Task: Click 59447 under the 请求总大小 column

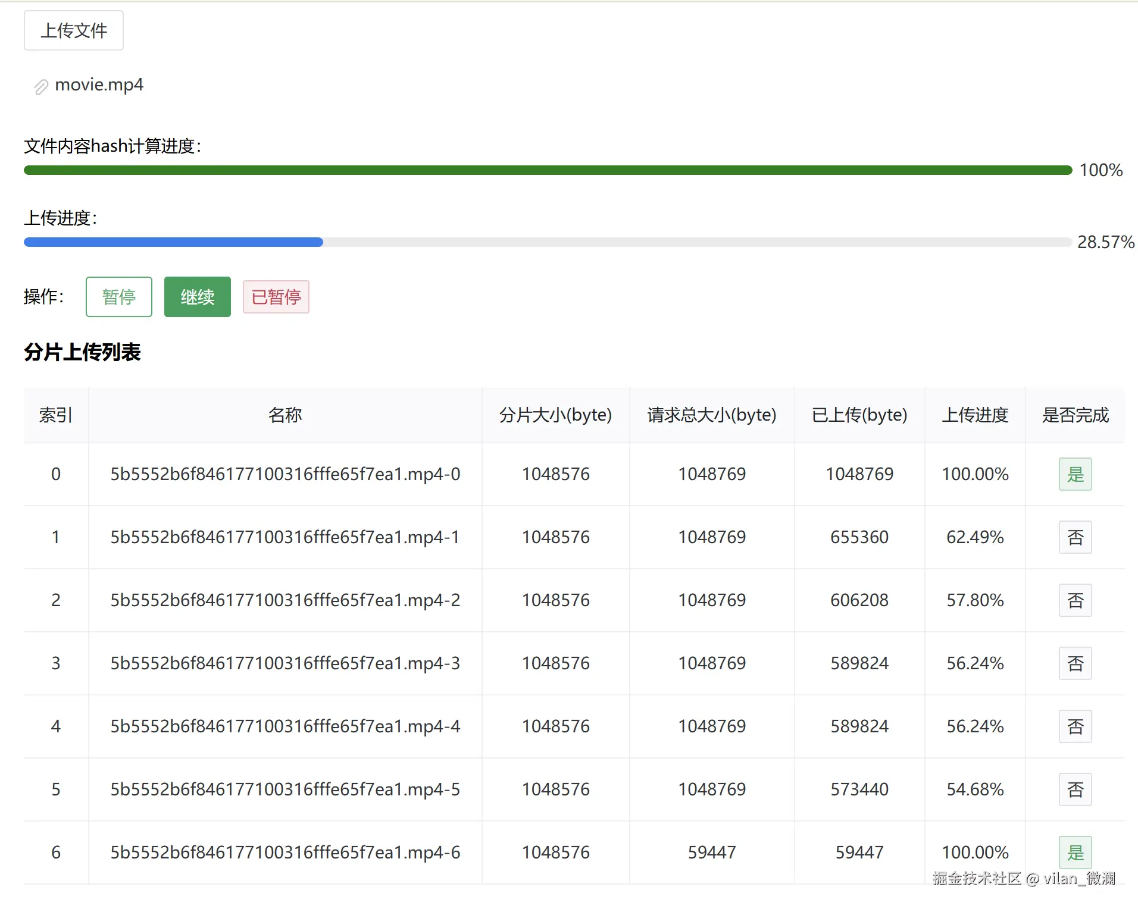Action: (x=712, y=852)
